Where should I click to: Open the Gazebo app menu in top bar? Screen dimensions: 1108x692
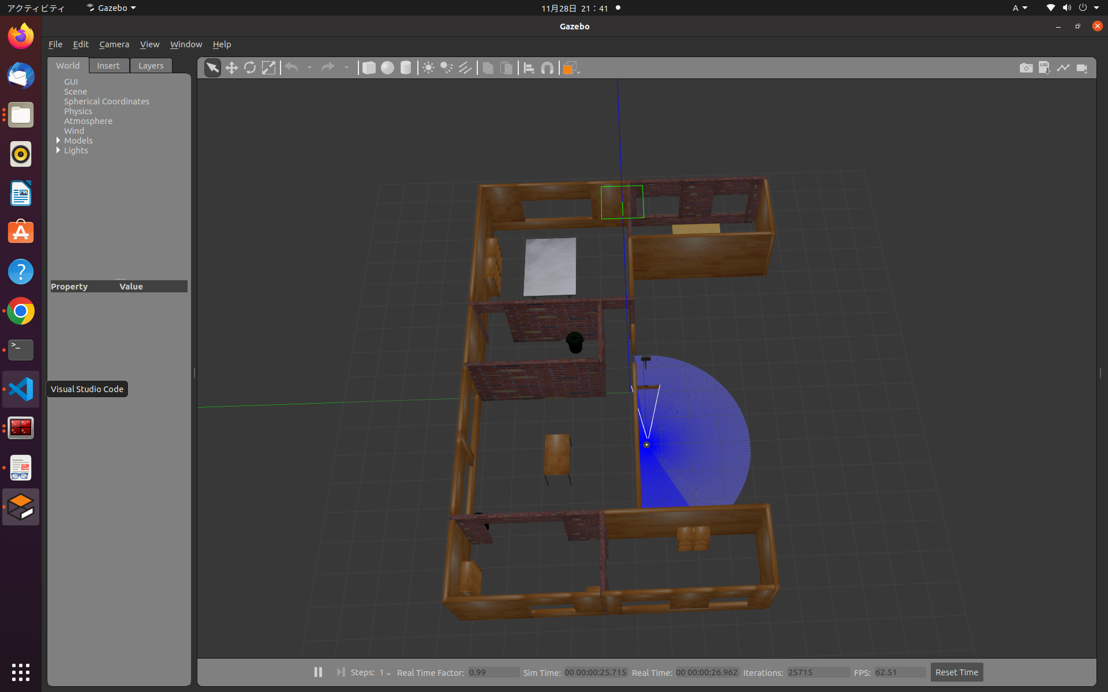point(111,8)
